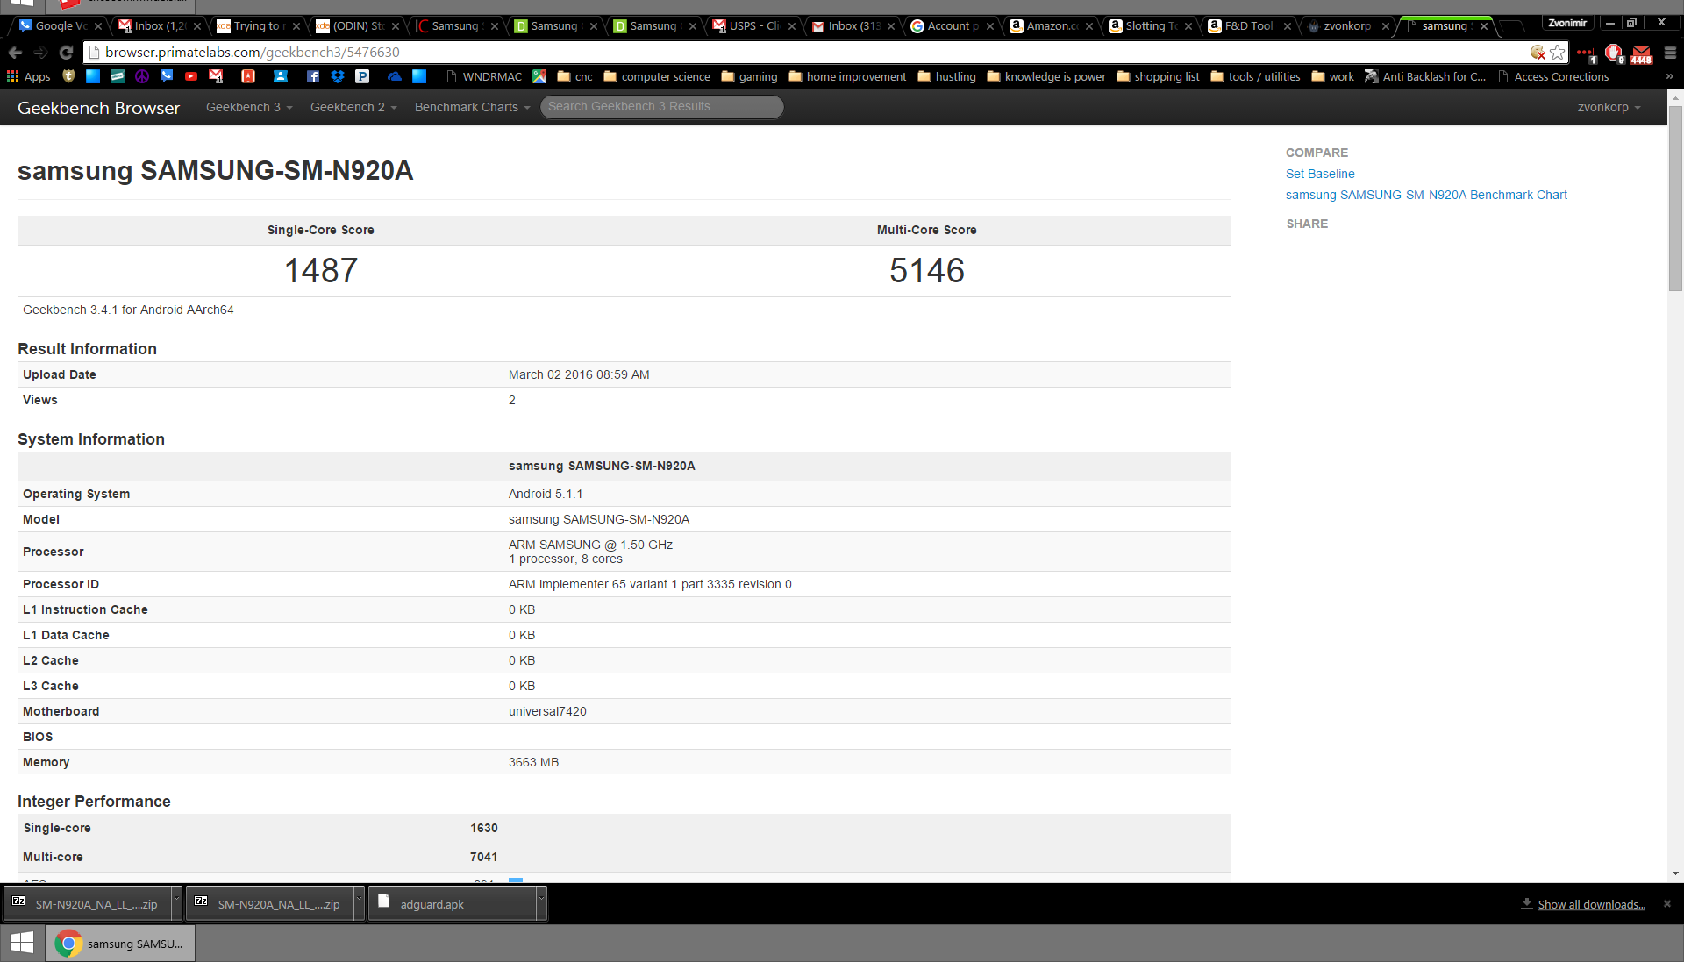
Task: Click the Geekbench Browser home logo
Action: pos(98,107)
